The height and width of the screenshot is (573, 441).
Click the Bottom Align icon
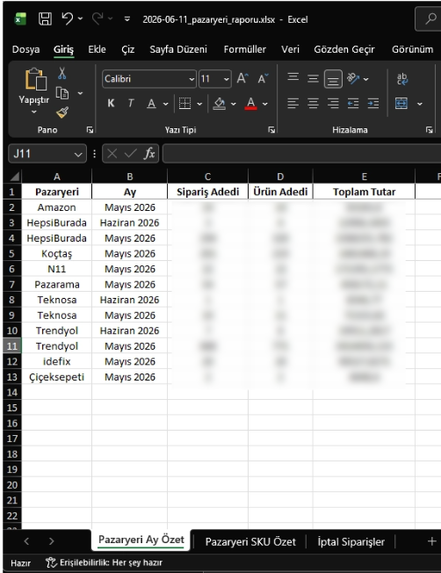(x=333, y=79)
